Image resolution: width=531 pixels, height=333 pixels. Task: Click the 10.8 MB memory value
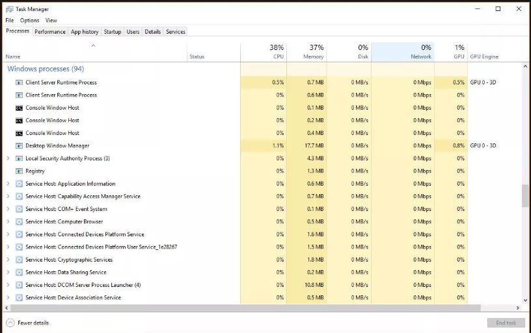pos(314,285)
